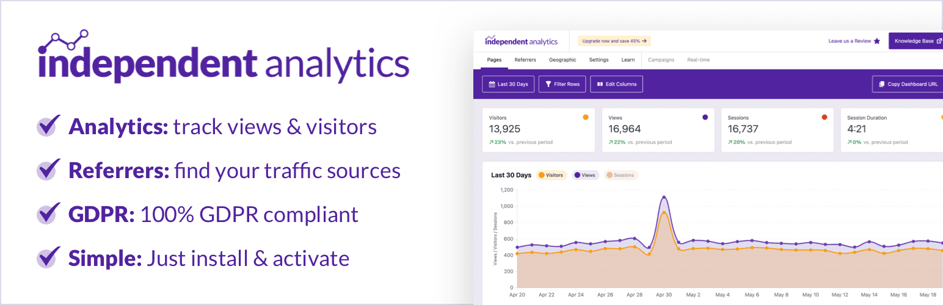Select the Campaigns tab
Viewport: 943px width, 305px height.
coord(661,60)
